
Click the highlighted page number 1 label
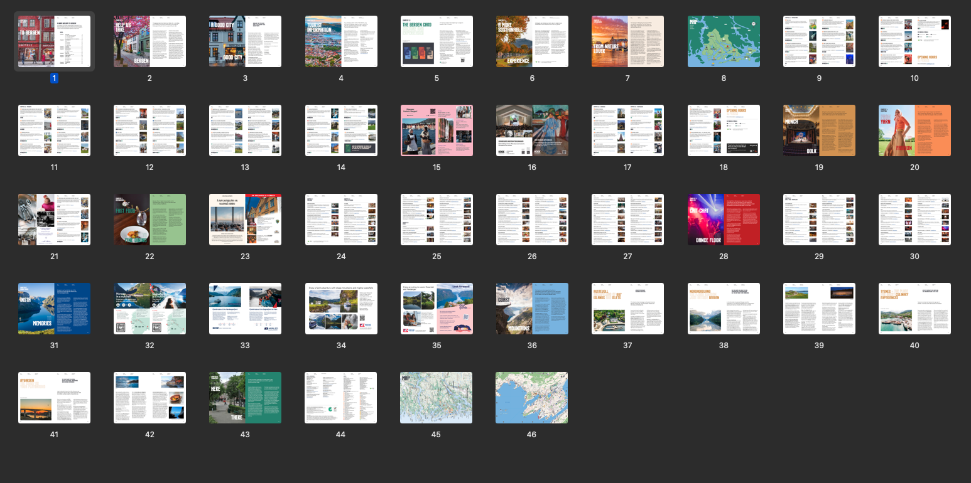[54, 78]
